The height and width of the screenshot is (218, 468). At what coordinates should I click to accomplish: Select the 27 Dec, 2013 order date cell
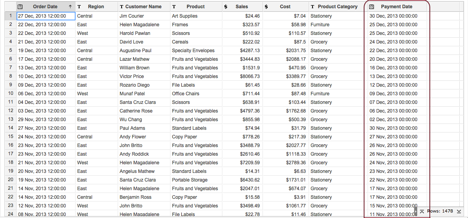tap(42, 16)
